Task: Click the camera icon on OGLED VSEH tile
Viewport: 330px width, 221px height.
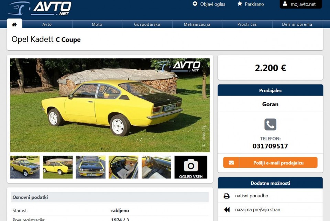Action: [x=191, y=164]
